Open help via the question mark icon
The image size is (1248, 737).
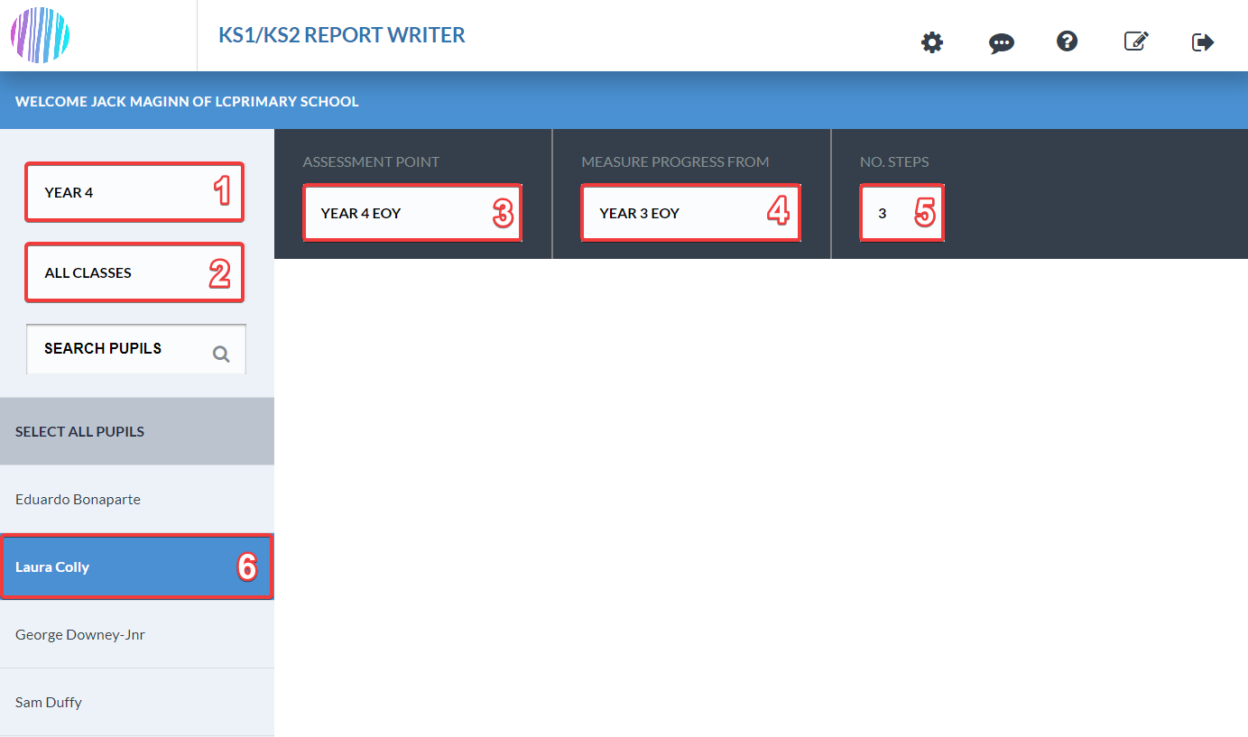1068,41
